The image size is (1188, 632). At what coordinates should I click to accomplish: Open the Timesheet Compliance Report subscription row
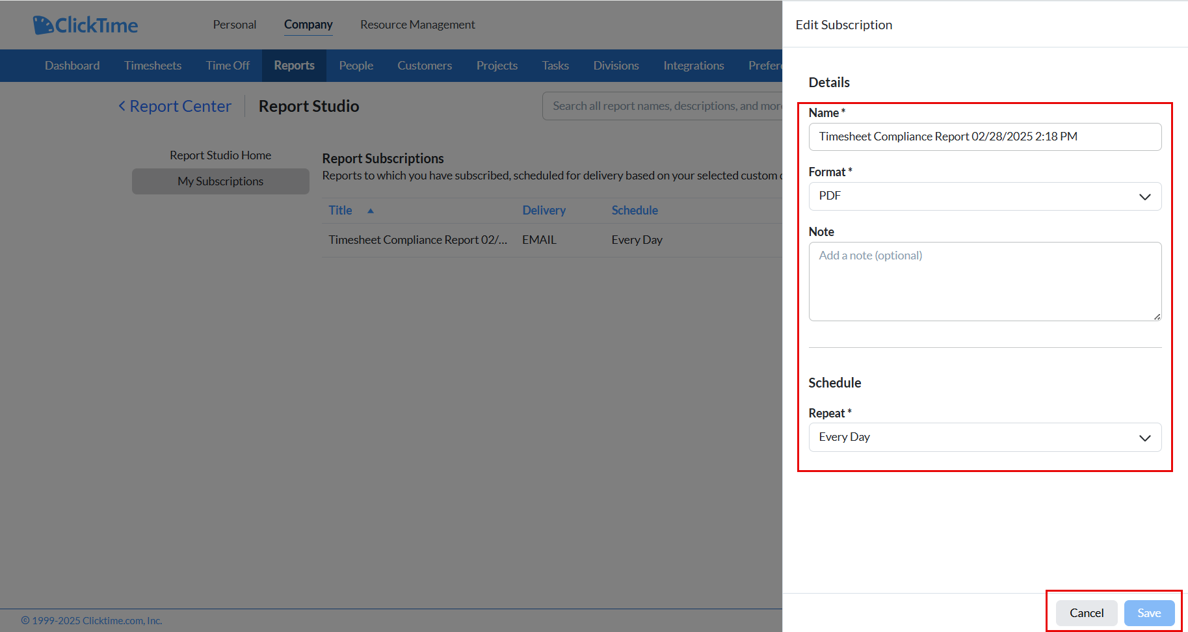(x=552, y=240)
